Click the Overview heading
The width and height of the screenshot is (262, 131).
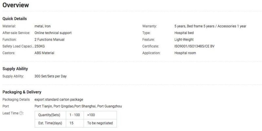[16, 5]
